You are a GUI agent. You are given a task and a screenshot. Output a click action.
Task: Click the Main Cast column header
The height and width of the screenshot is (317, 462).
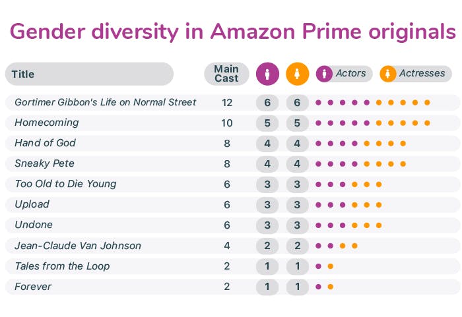pos(226,74)
